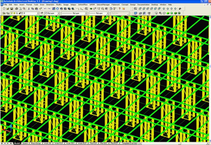Open the Concept menu
Viewport: 211px width, 145px height.
[x=125, y=4]
